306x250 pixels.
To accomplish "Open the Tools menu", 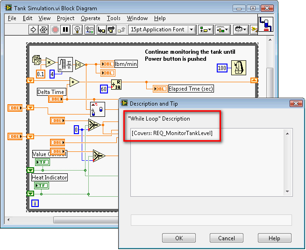I will tap(114, 18).
